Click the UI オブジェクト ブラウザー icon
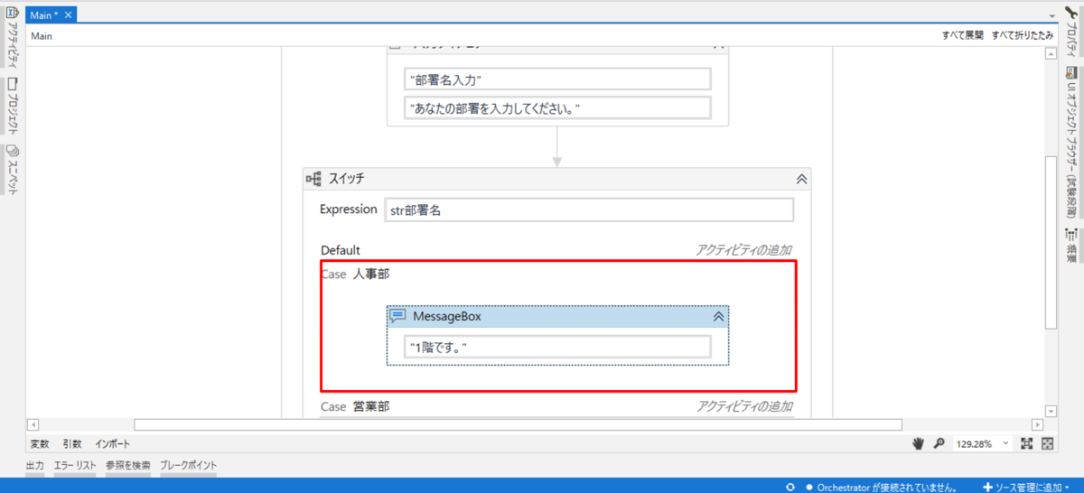This screenshot has height=493, width=1084. [x=1071, y=72]
